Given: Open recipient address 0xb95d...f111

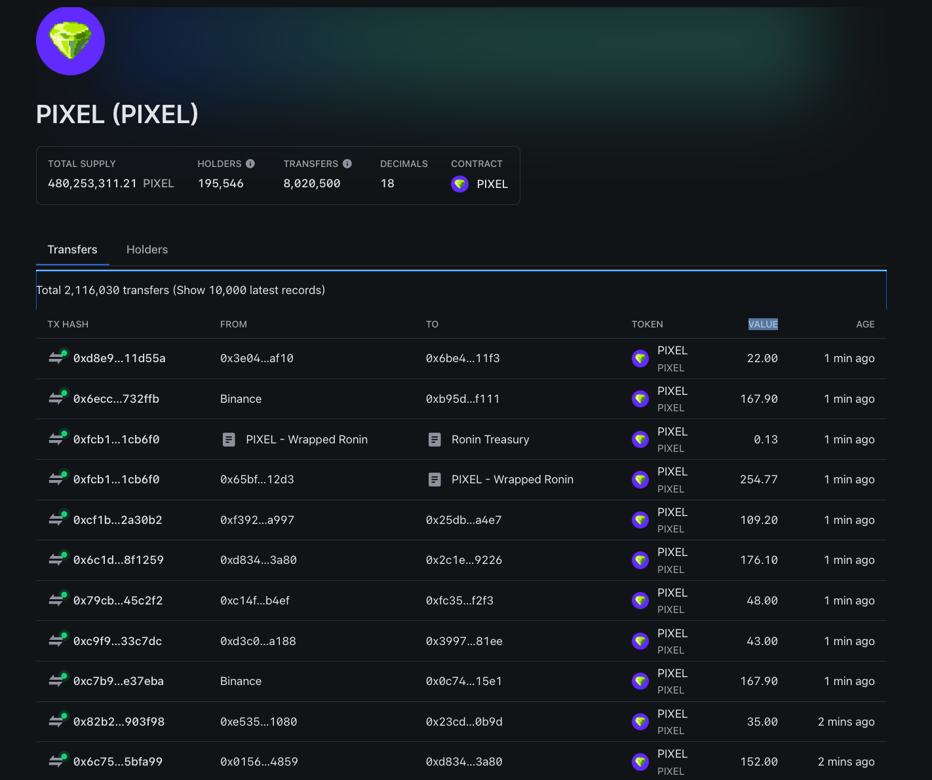Looking at the screenshot, I should point(463,399).
